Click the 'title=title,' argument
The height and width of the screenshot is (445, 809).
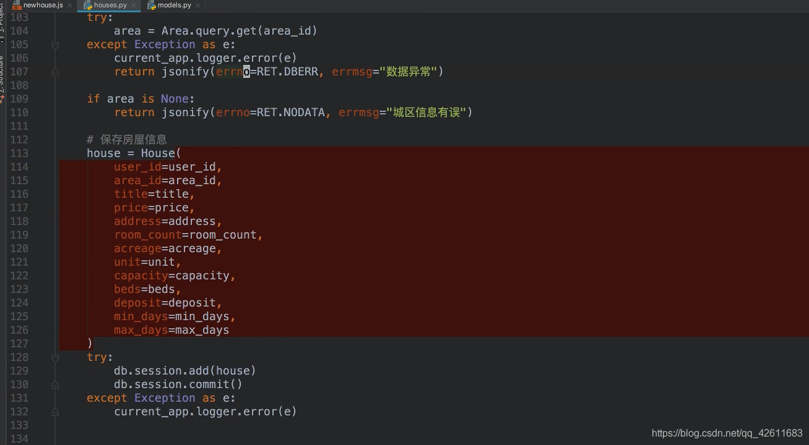tap(154, 194)
